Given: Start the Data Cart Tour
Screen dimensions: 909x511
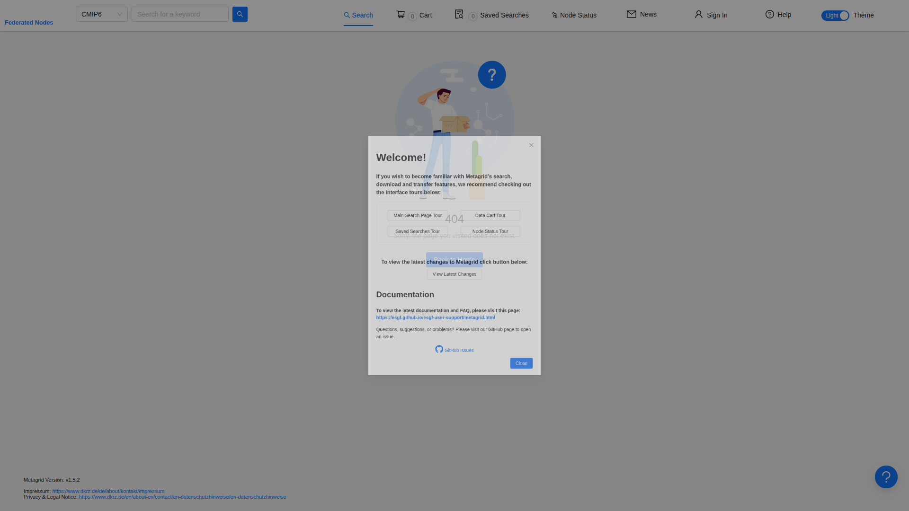Looking at the screenshot, I should click(490, 215).
